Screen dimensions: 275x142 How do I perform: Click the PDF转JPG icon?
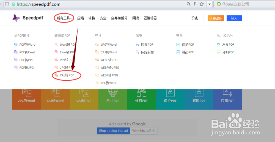(x=16, y=67)
